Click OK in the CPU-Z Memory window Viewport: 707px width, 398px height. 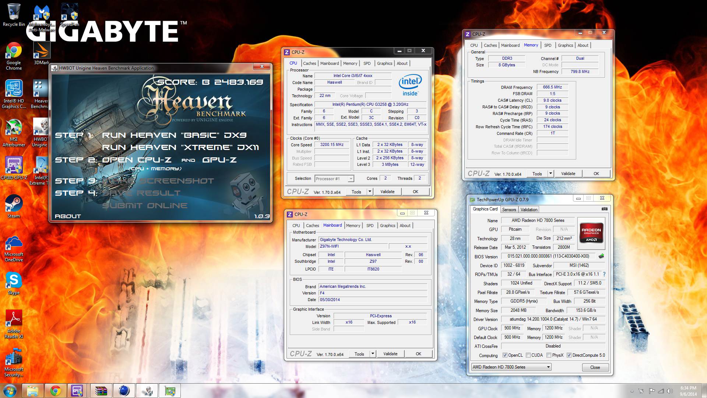(596, 174)
